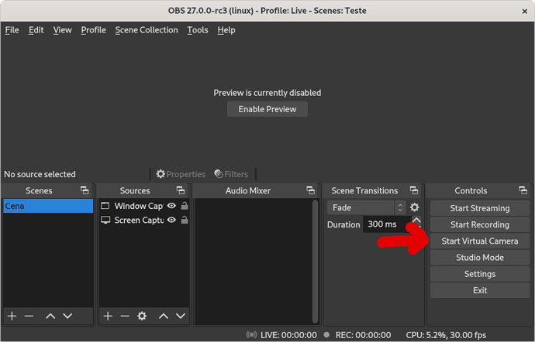Image resolution: width=535 pixels, height=342 pixels.
Task: Open source properties via the gear icon in Sources
Action: [142, 316]
